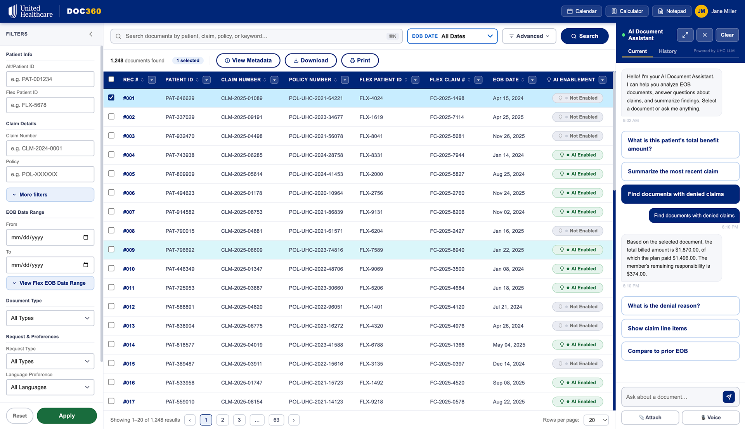Open the Calculator tool
Image resolution: width=745 pixels, height=429 pixels.
pyautogui.click(x=627, y=11)
